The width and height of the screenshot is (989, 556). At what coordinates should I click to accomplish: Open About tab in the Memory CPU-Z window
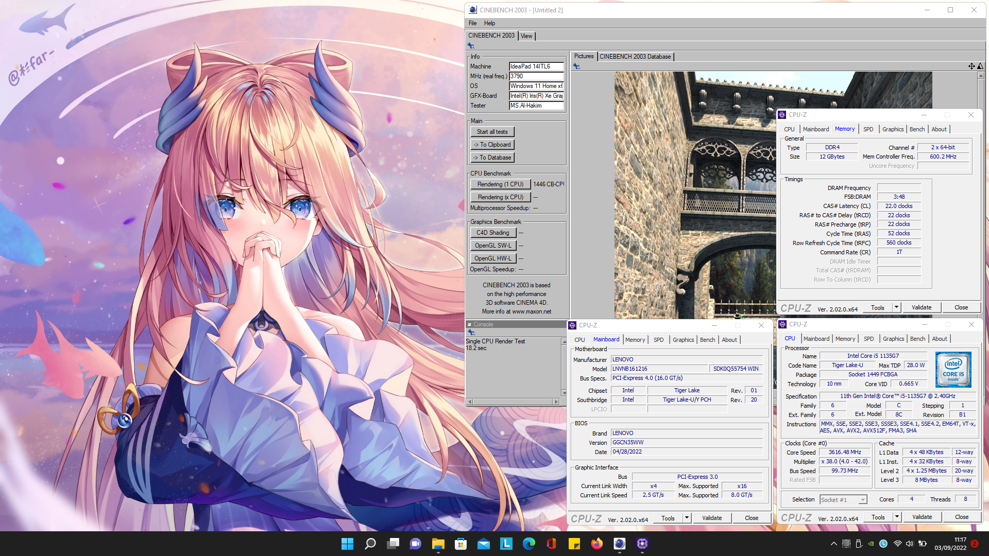(x=939, y=129)
